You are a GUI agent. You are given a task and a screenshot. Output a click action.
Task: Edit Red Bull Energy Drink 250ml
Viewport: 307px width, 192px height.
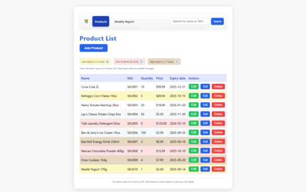(x=193, y=141)
